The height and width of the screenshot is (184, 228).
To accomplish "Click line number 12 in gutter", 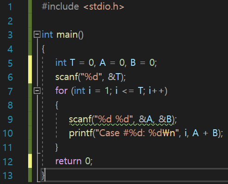I will point(8,161).
